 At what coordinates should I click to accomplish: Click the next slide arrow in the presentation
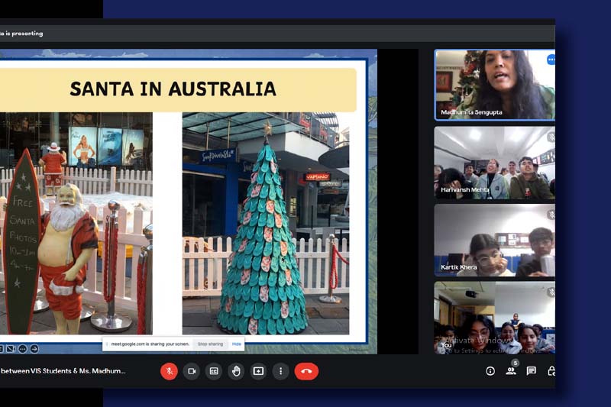coord(34,349)
